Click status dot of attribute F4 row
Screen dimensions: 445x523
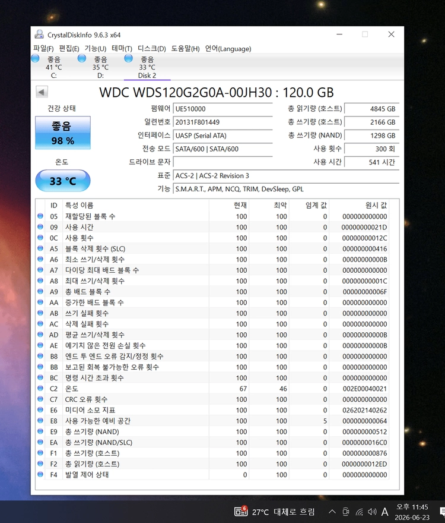coord(40,474)
